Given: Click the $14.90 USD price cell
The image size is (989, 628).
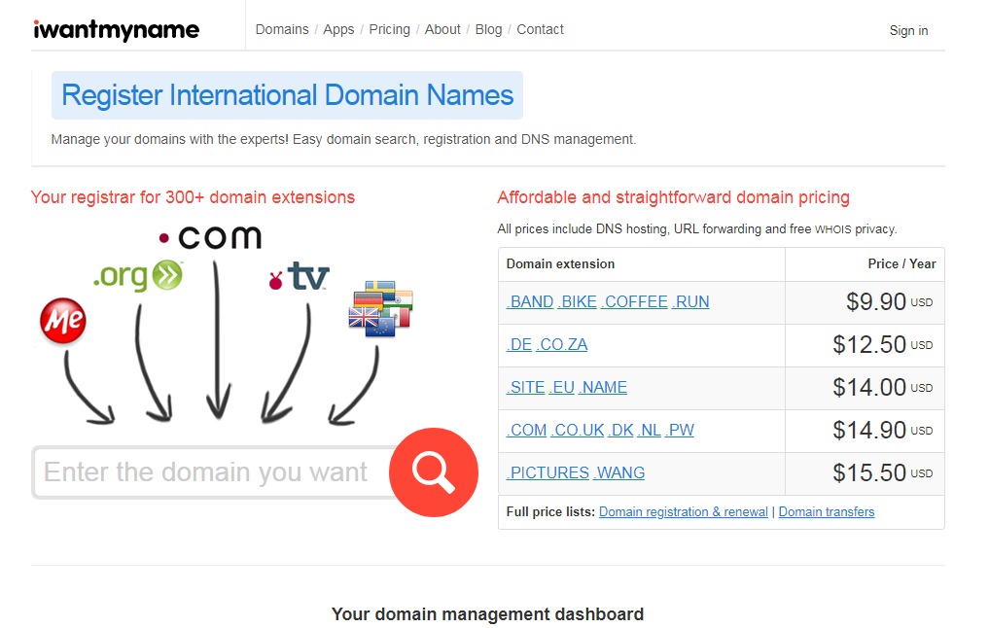Looking at the screenshot, I should click(865, 431).
